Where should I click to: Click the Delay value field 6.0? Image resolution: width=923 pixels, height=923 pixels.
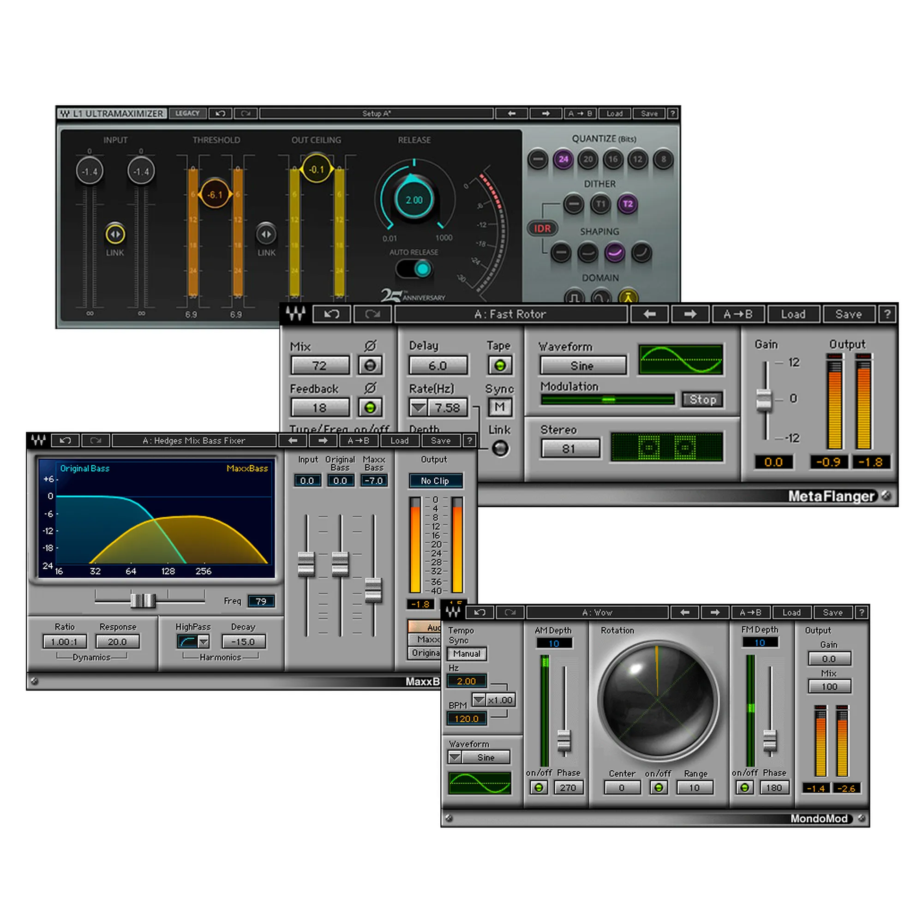click(x=438, y=366)
